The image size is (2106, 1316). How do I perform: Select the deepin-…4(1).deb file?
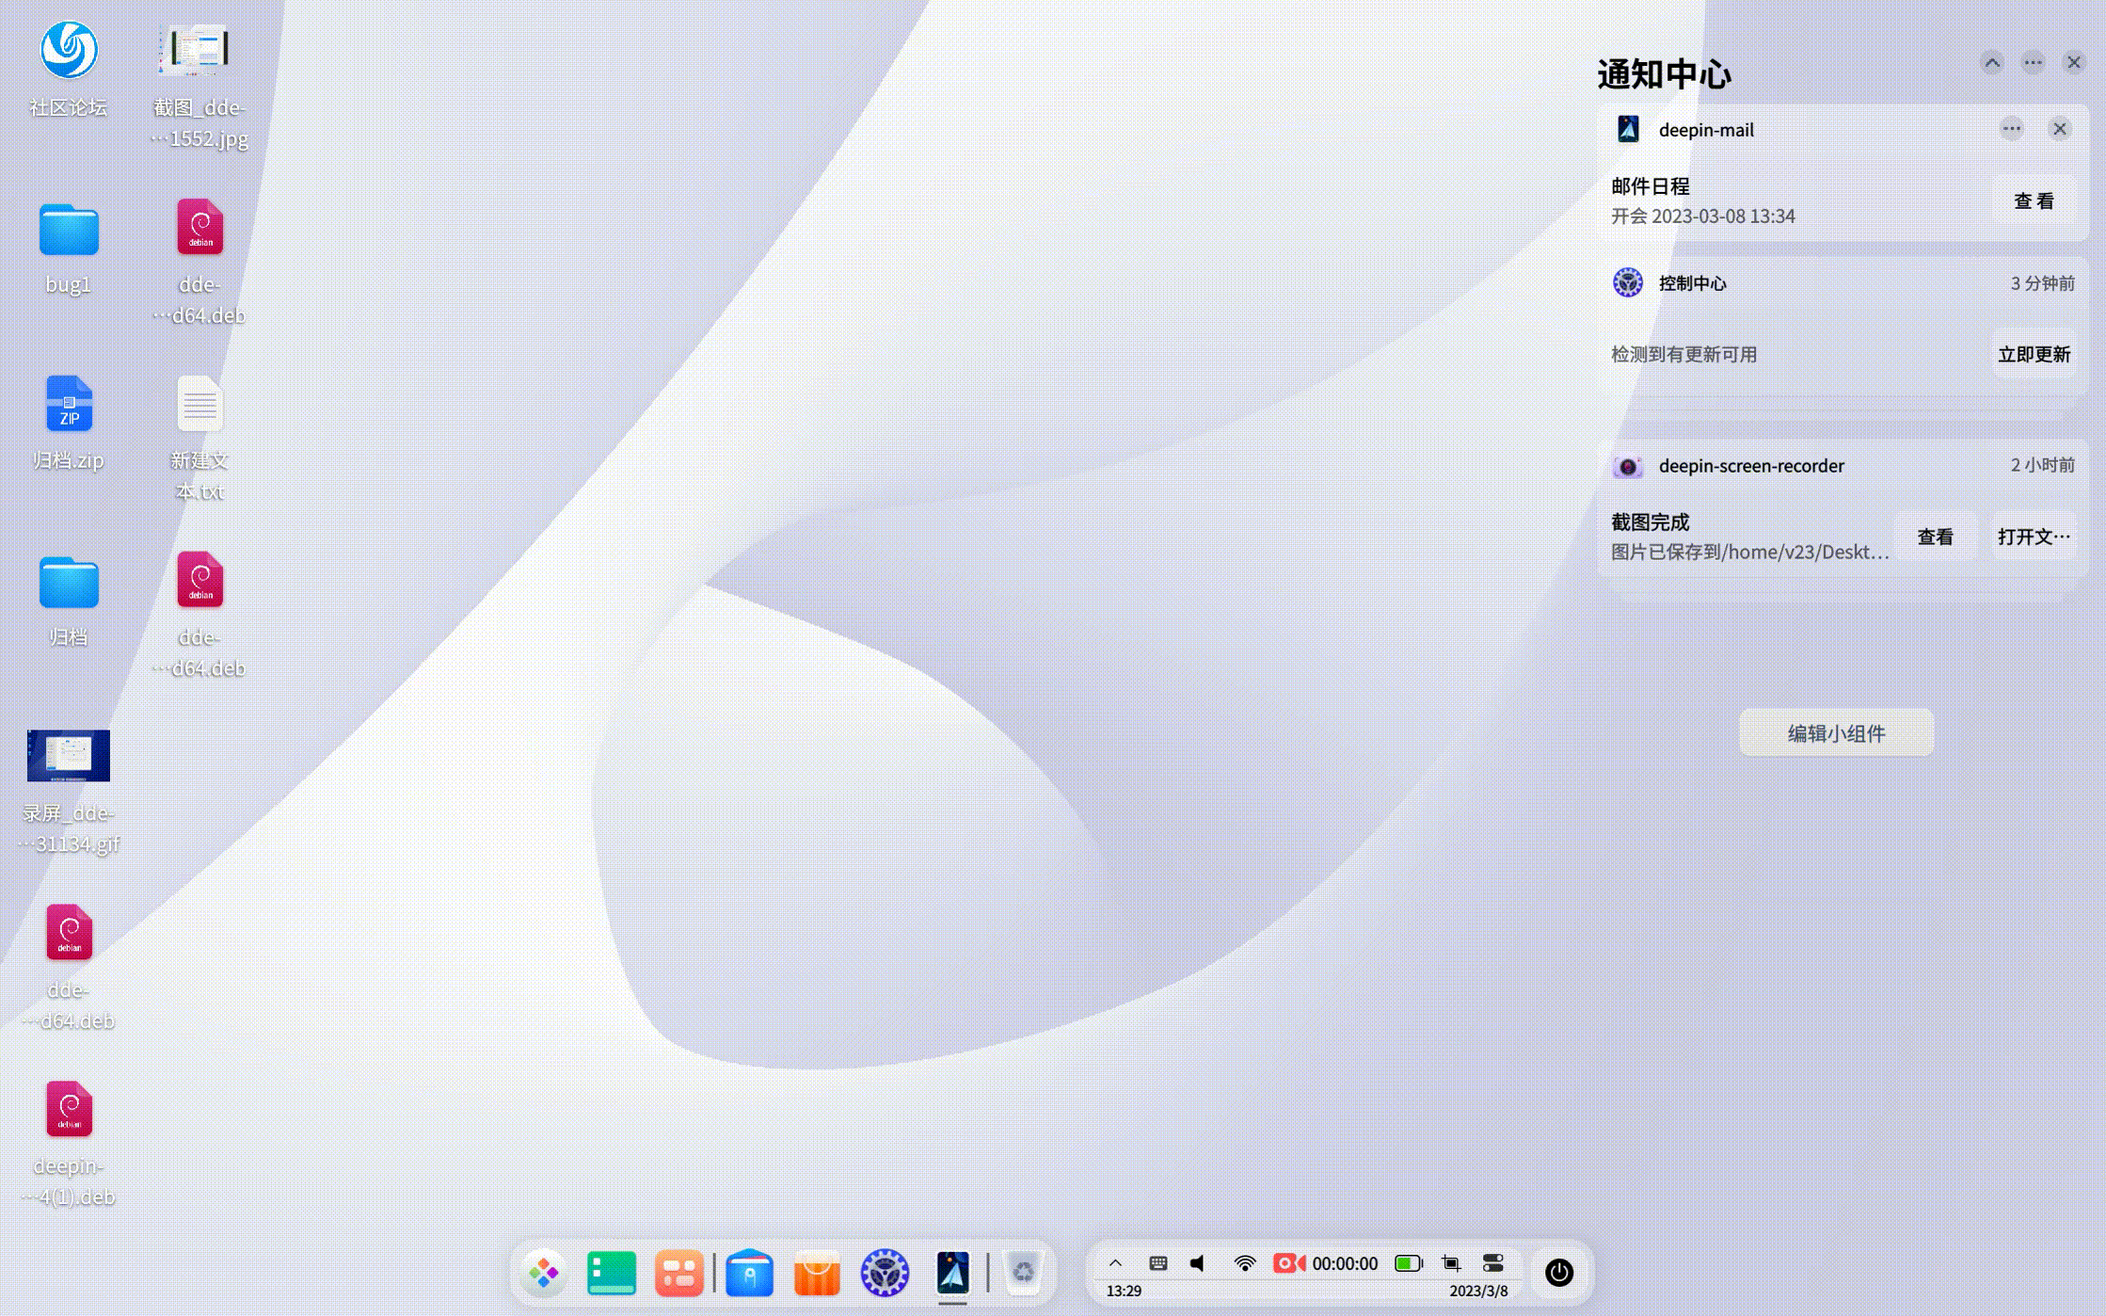click(x=68, y=1143)
